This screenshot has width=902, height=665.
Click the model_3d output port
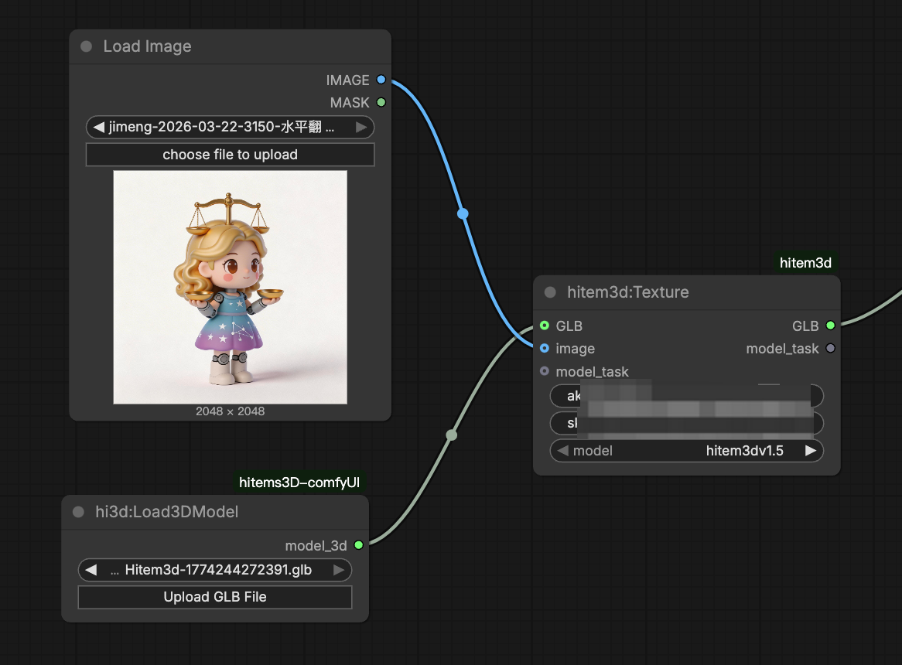pos(358,545)
